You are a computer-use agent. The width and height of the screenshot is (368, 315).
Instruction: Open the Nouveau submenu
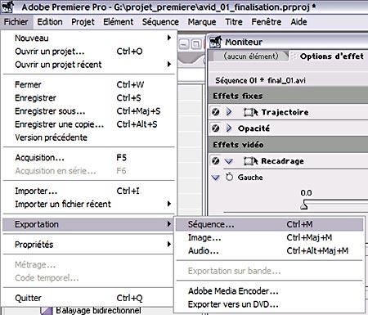tap(89, 38)
